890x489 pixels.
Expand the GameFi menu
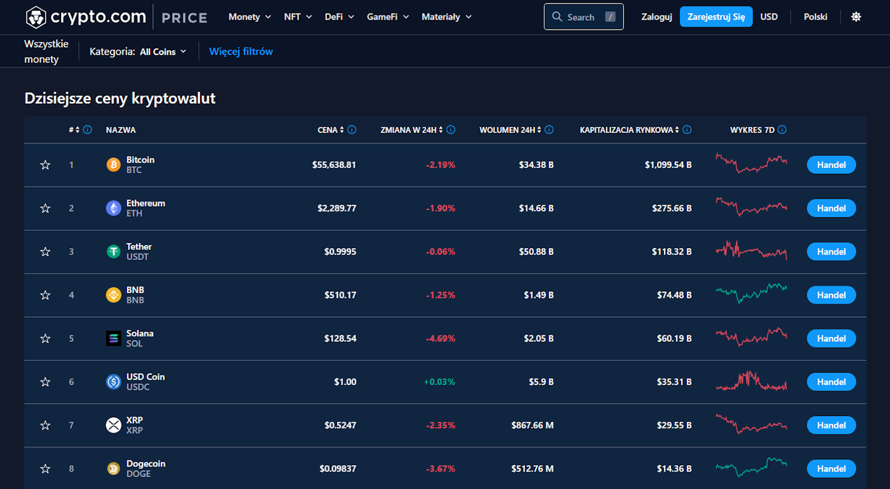[x=388, y=17]
